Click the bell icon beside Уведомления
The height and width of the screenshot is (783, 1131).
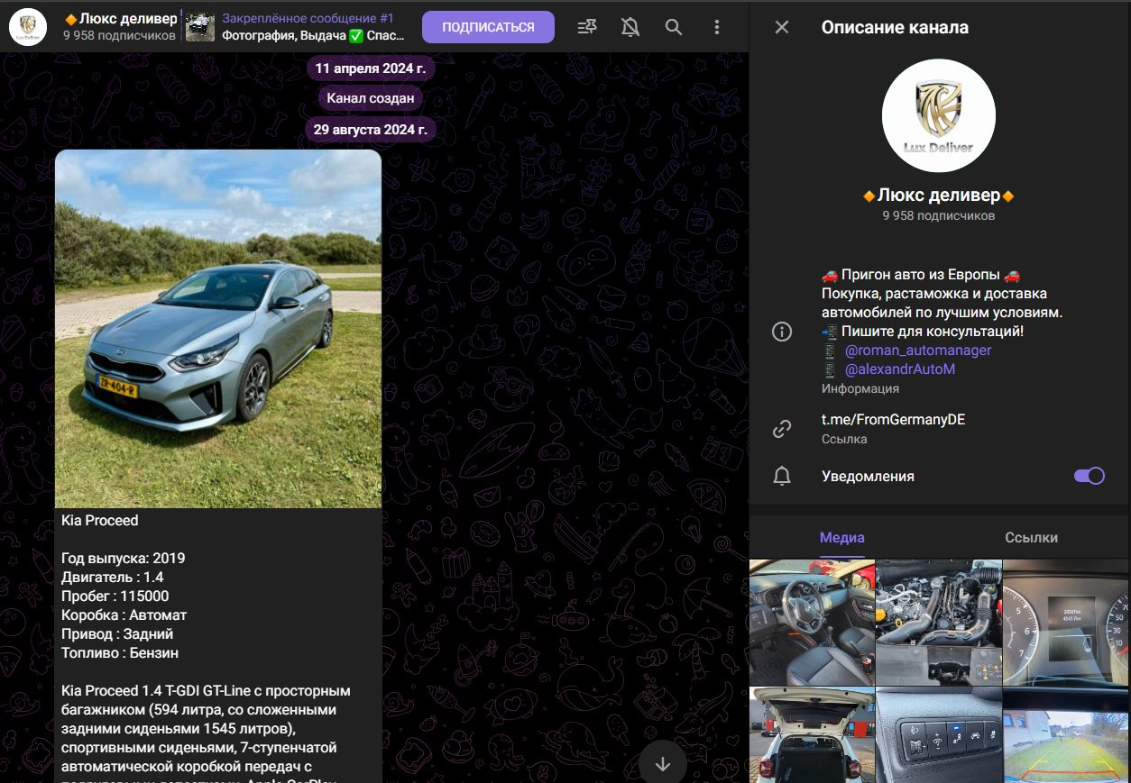pyautogui.click(x=782, y=477)
